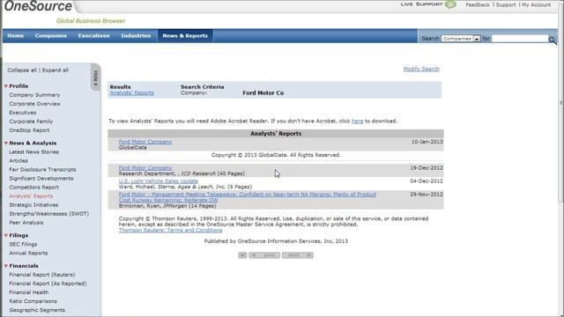Open Fair Disclosure Transcripts
This screenshot has width=564, height=317.
click(42, 170)
